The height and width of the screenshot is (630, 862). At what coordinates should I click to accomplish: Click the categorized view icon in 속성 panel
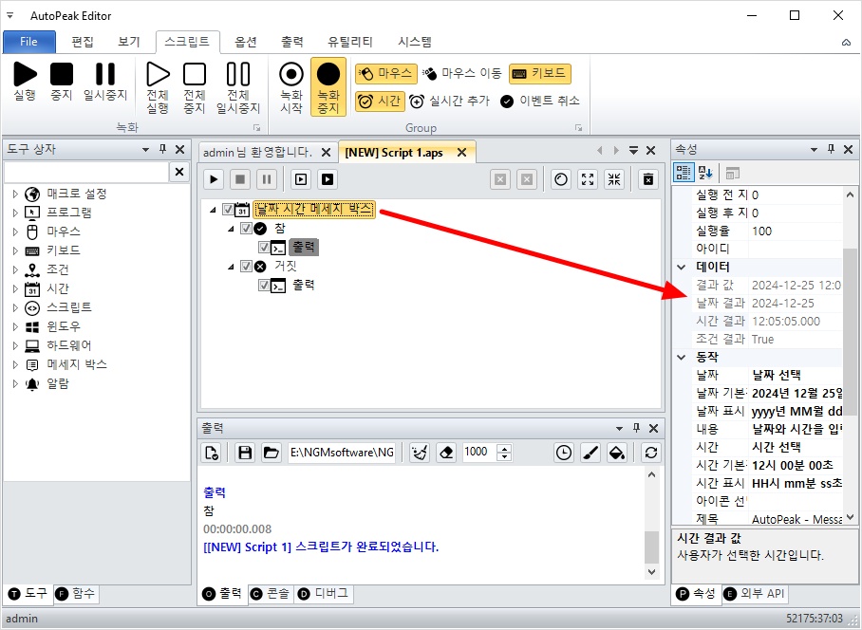point(684,173)
